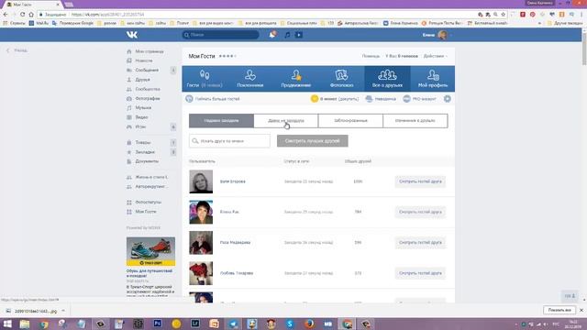Open Новости in sidebar
587x330 pixels.
click(x=144, y=60)
